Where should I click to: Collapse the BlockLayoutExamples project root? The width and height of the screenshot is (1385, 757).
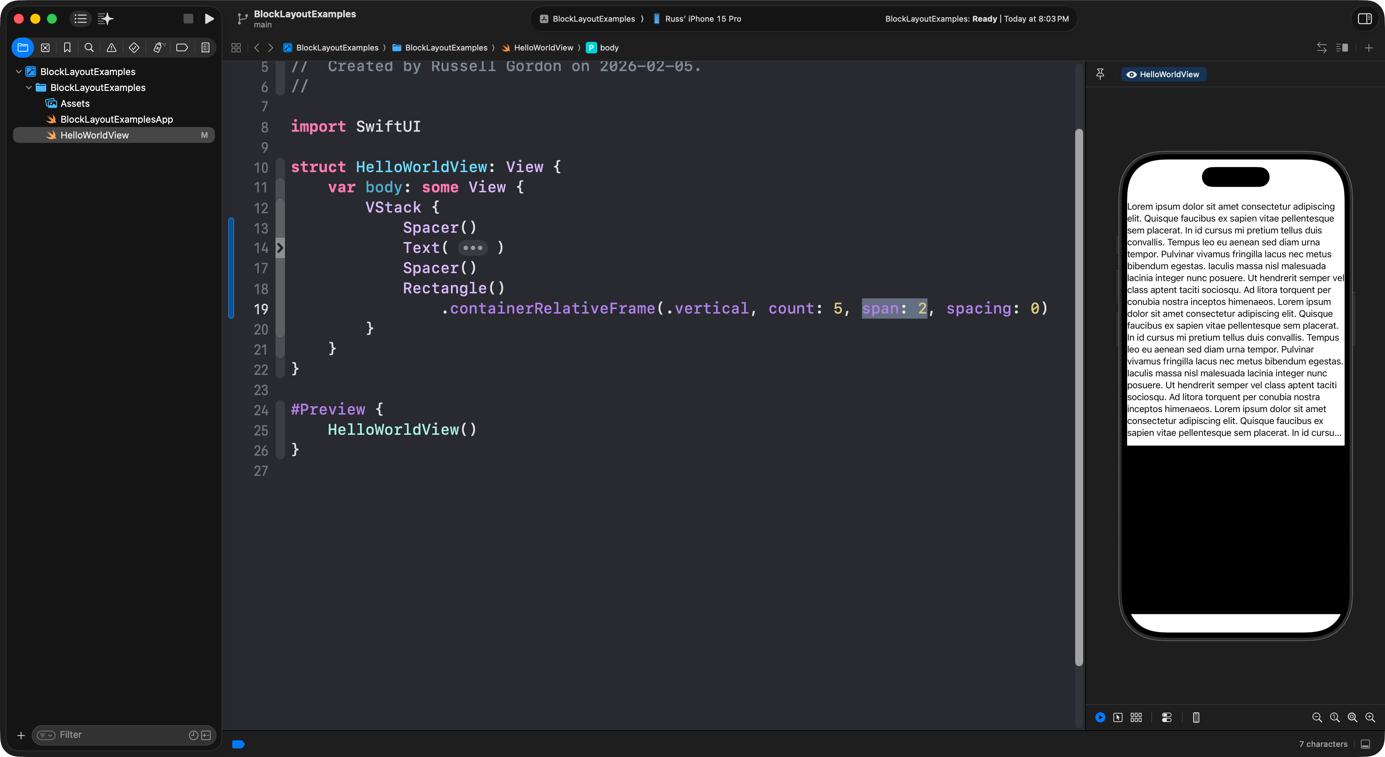coord(19,71)
